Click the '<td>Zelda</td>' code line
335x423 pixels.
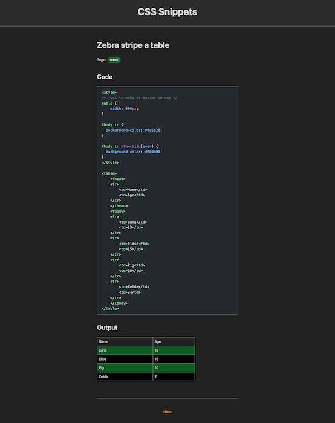[134, 286]
